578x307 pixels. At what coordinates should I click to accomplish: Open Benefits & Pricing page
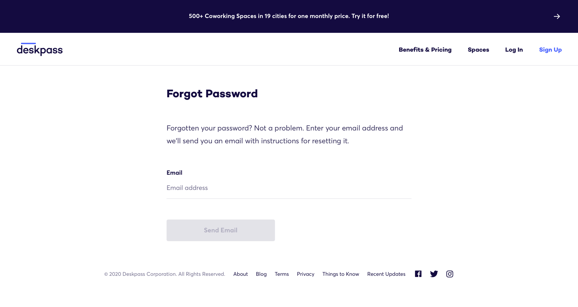425,50
